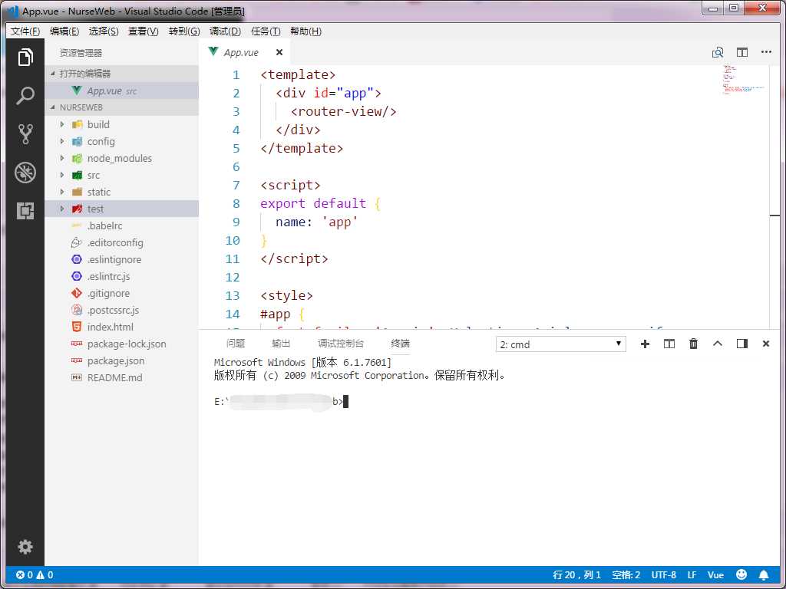Maximize the panel with the up chevron

click(x=718, y=344)
